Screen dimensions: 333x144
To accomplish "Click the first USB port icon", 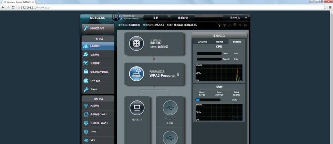I will 170,108.
